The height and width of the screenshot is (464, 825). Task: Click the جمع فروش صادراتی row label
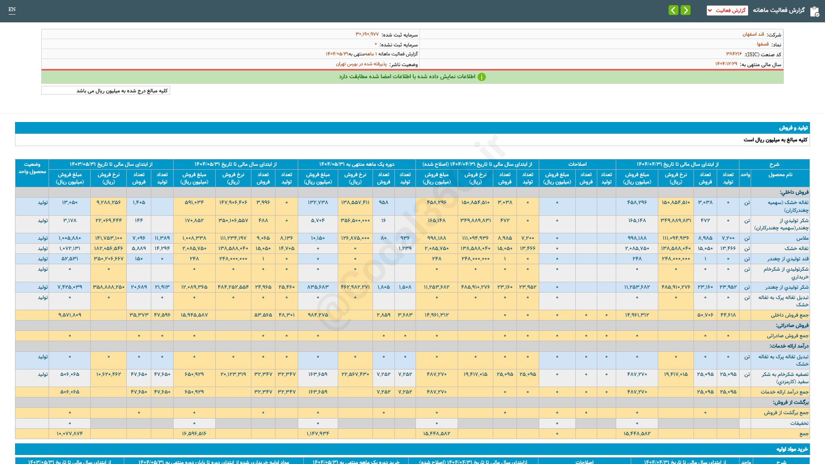(788, 336)
